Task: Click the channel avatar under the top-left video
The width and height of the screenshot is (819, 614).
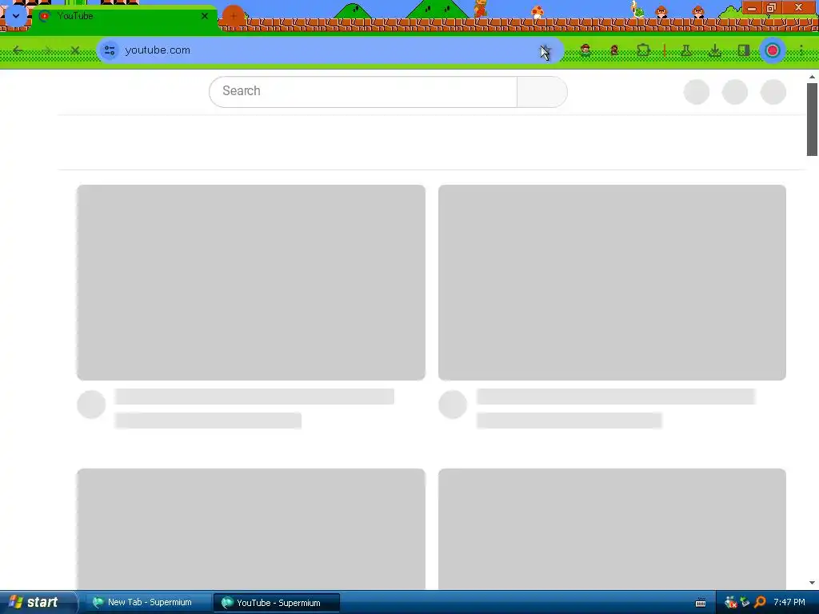Action: (91, 404)
